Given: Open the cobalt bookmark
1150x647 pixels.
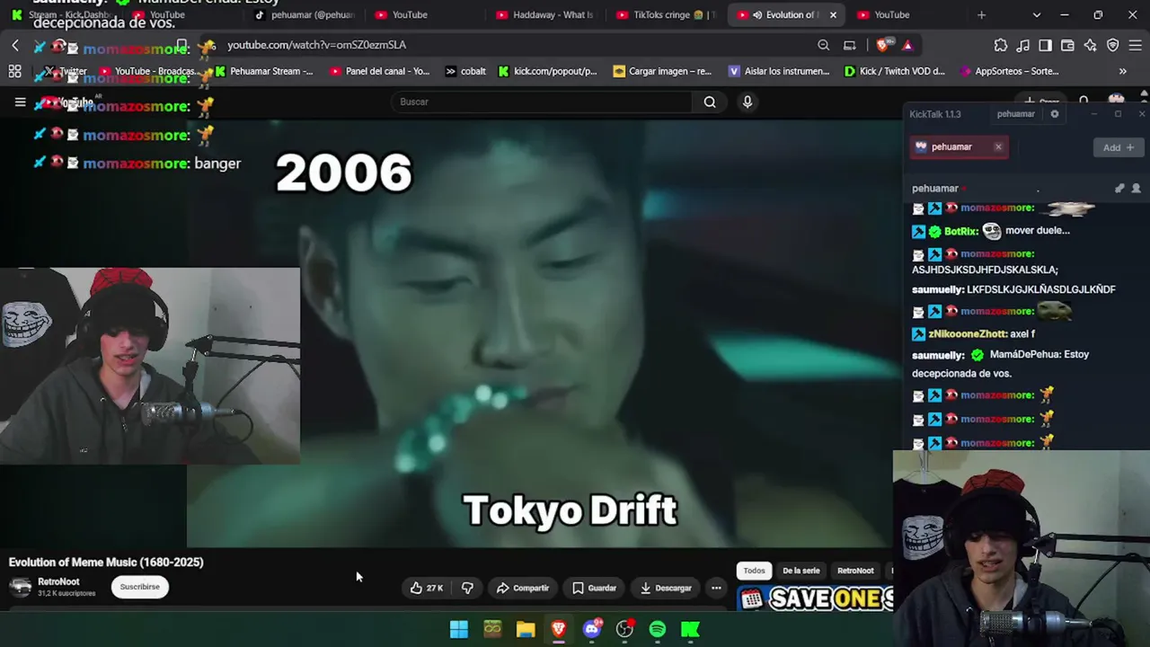Looking at the screenshot, I should point(465,71).
